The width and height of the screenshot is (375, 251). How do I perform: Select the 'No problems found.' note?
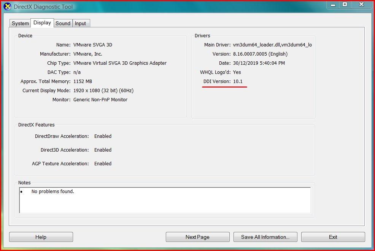pyautogui.click(x=53, y=191)
